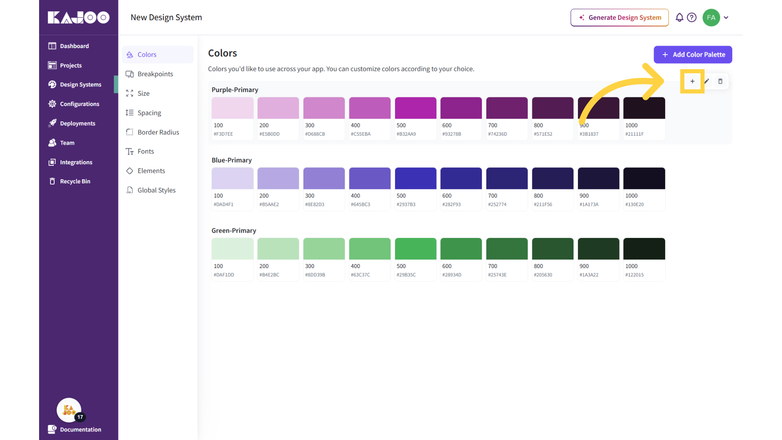
Task: Select Blue-Primary 300 swatch #8E82D3
Action: [x=324, y=189]
